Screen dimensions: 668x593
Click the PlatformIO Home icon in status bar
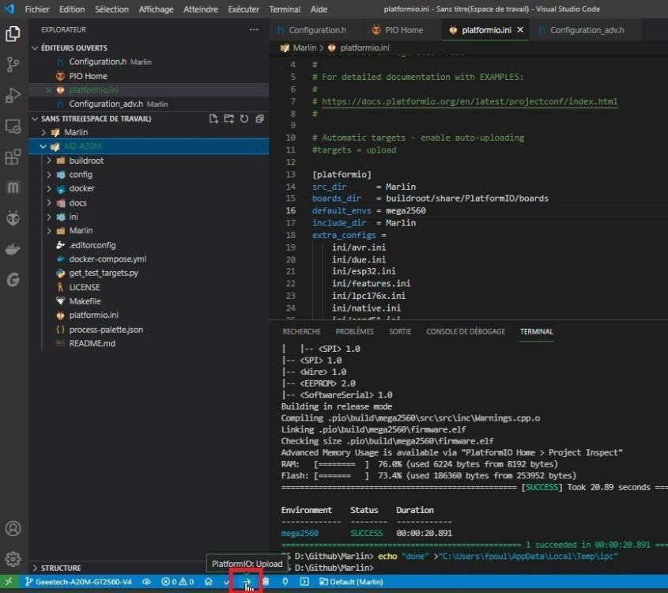click(x=208, y=582)
